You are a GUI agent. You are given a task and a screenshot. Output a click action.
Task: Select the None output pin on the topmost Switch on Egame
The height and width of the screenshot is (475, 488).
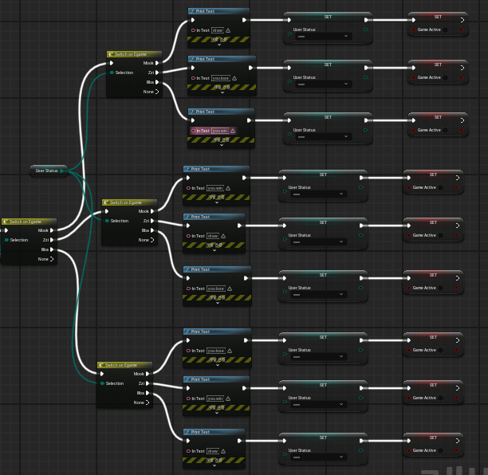(157, 92)
